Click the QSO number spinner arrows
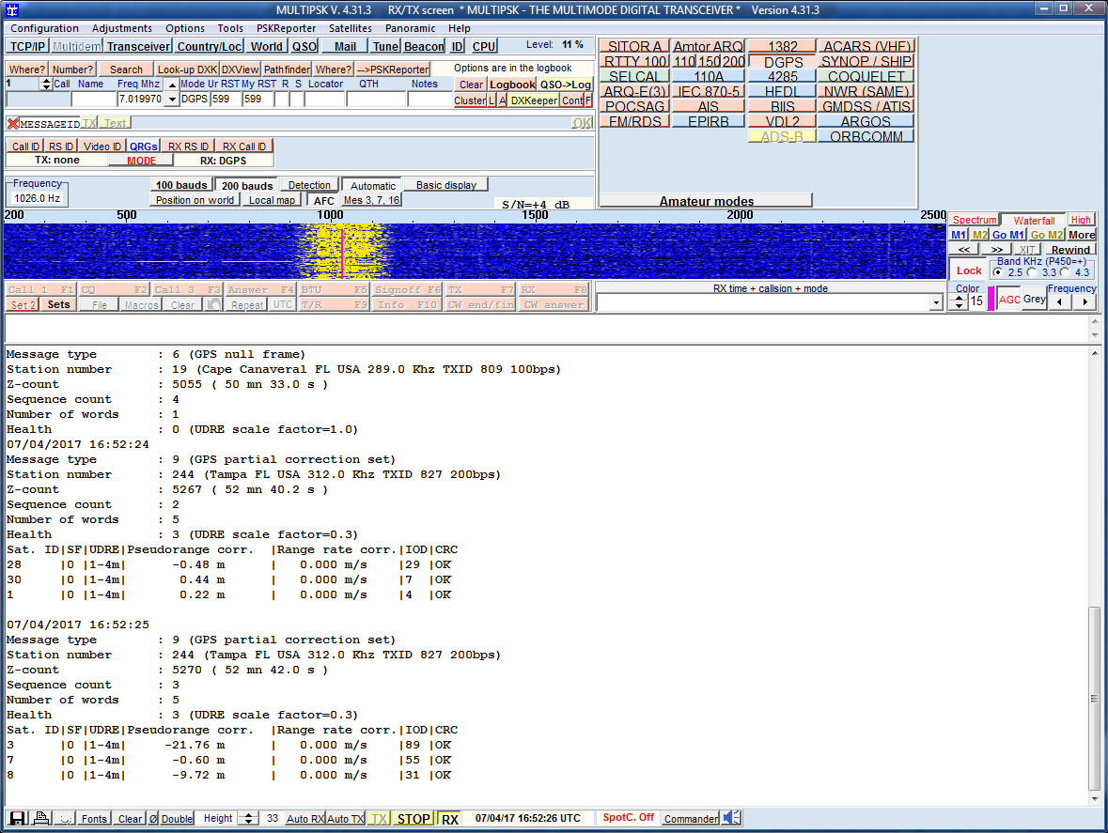This screenshot has height=833, width=1108. click(x=47, y=84)
